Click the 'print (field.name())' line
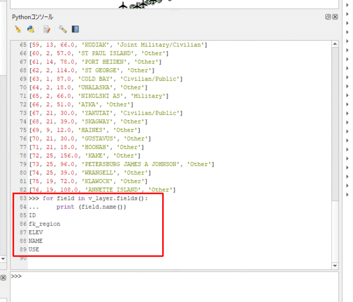The height and width of the screenshot is (302, 353). pyautogui.click(x=77, y=207)
